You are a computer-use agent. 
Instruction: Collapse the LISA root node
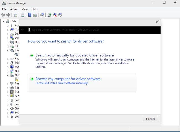[3, 21]
